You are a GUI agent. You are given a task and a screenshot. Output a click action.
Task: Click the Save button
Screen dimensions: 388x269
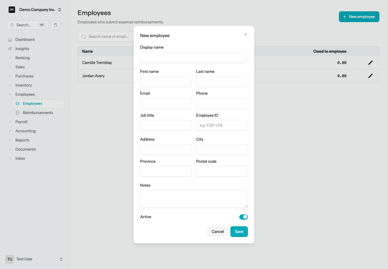point(239,232)
